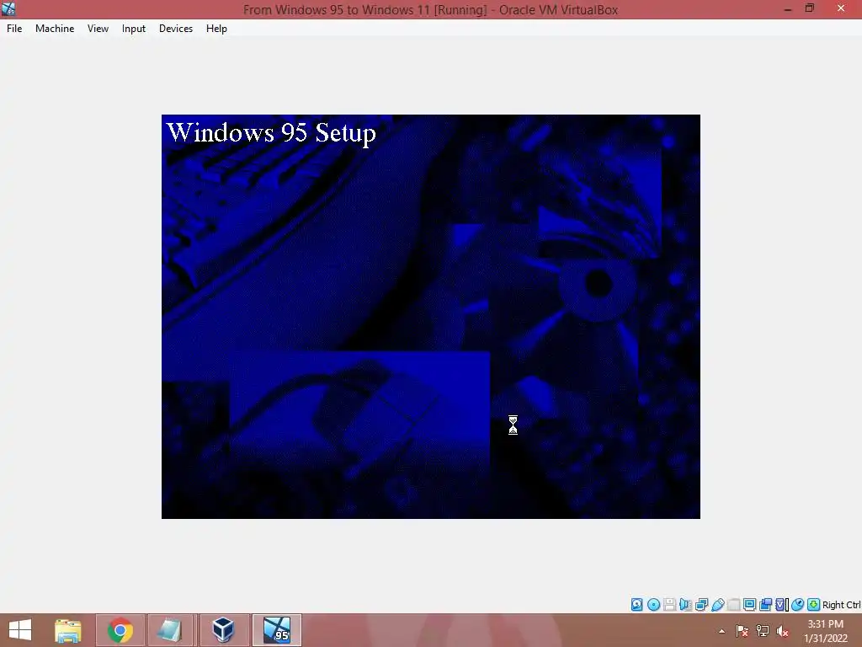This screenshot has height=647, width=862.
Task: Show hidden system tray icons
Action: click(721, 631)
